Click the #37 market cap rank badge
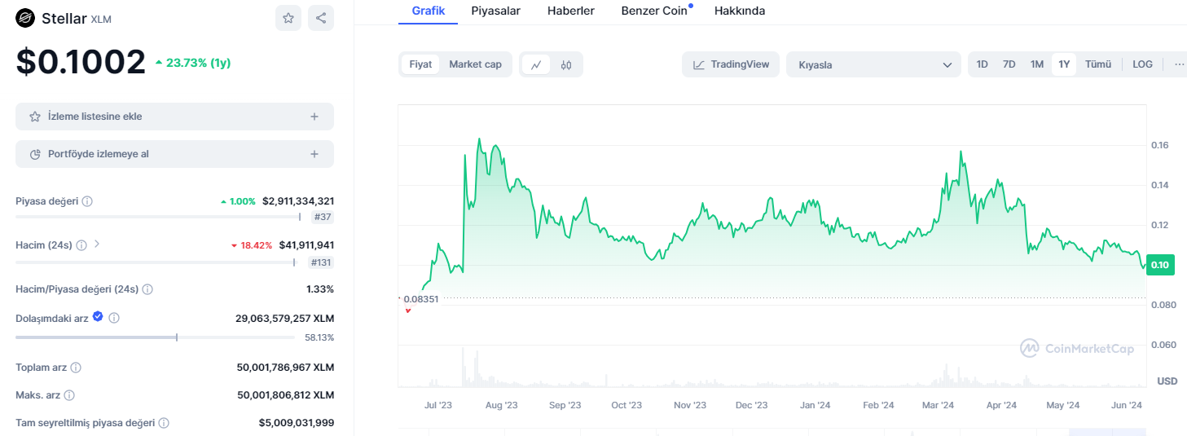1187x436 pixels. (323, 218)
